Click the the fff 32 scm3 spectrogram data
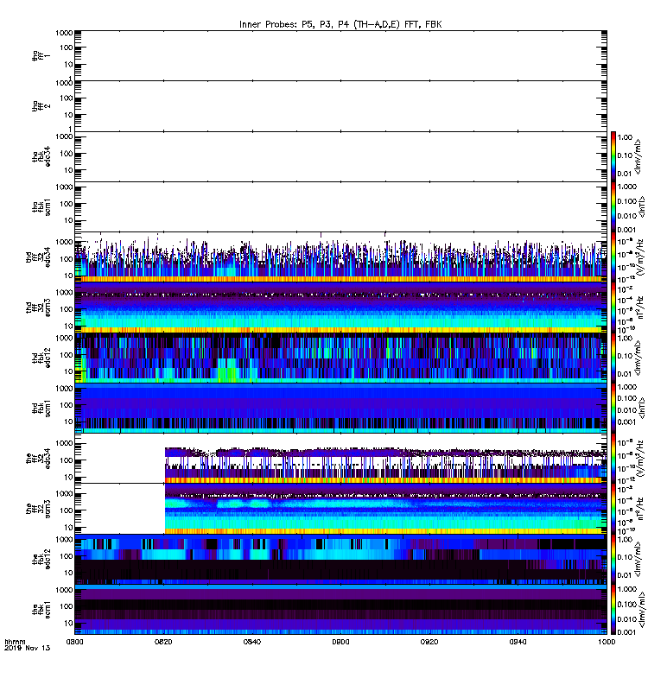Screen dimensions: 648x691 385,509
